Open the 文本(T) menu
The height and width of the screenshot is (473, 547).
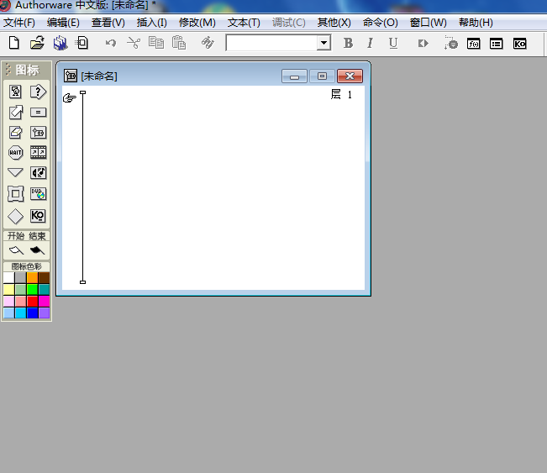[x=244, y=23]
